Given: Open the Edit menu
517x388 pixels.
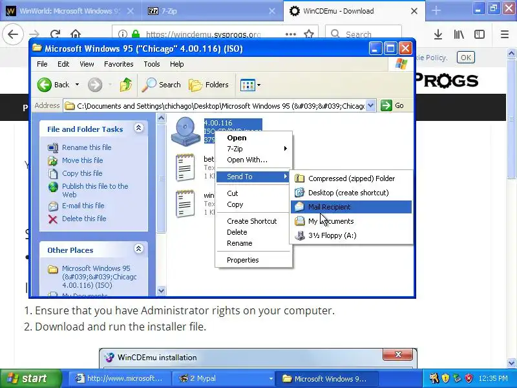Looking at the screenshot, I should 63,64.
